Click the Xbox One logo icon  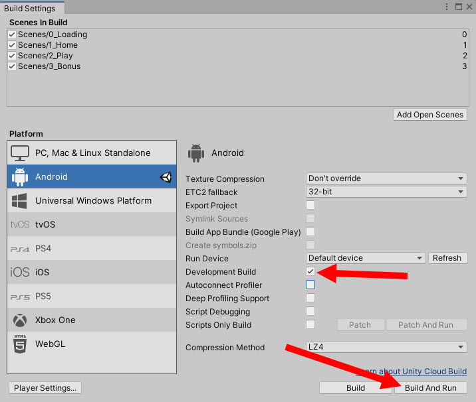pyautogui.click(x=20, y=320)
